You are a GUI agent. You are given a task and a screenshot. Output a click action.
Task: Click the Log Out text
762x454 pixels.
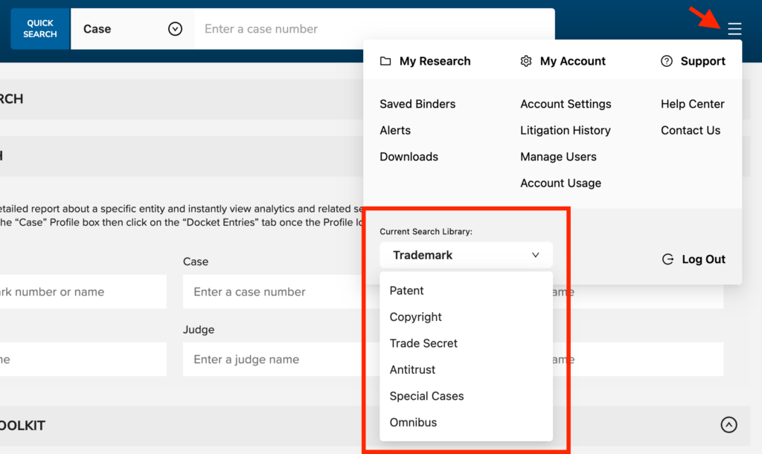pyautogui.click(x=703, y=259)
